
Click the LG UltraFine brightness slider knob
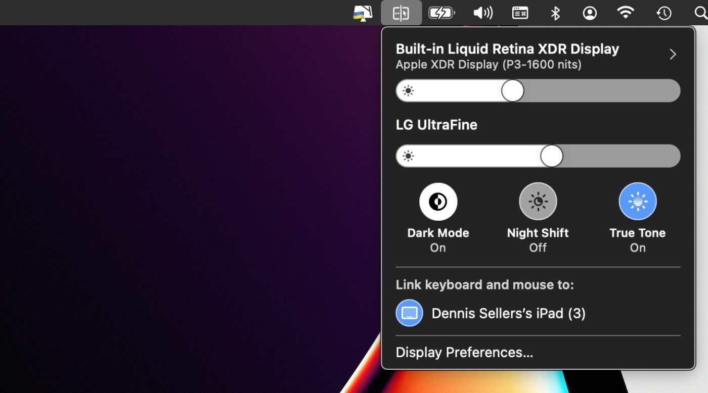click(551, 156)
